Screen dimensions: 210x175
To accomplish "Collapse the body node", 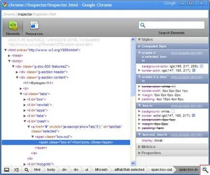I will pyautogui.click(x=9, y=61).
